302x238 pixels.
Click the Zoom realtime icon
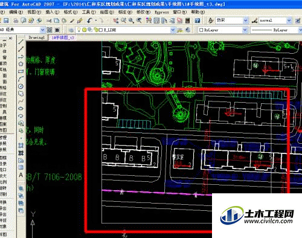tap(123, 21)
